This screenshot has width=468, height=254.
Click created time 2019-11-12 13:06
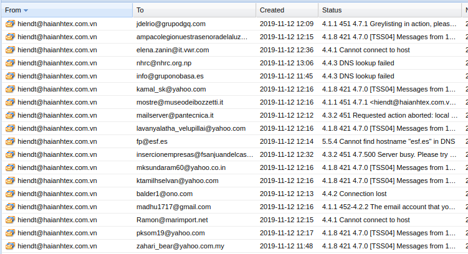(x=287, y=63)
